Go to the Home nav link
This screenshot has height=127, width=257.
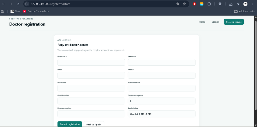(202, 22)
